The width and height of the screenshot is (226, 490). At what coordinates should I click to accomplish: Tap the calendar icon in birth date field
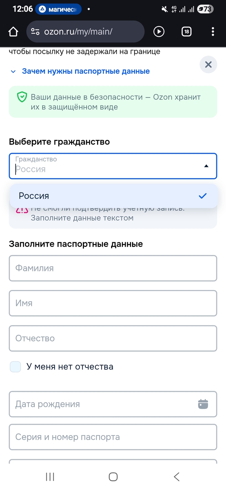[x=203, y=404]
